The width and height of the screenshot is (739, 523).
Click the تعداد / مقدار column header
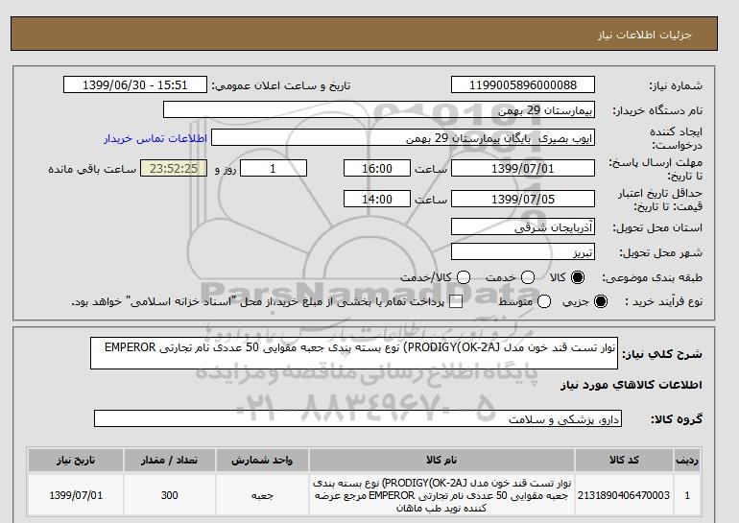point(170,461)
